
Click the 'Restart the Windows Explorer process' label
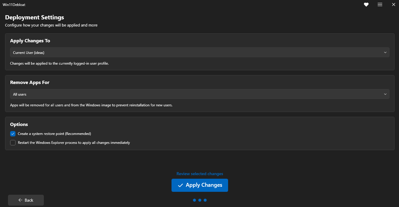pyautogui.click(x=74, y=143)
